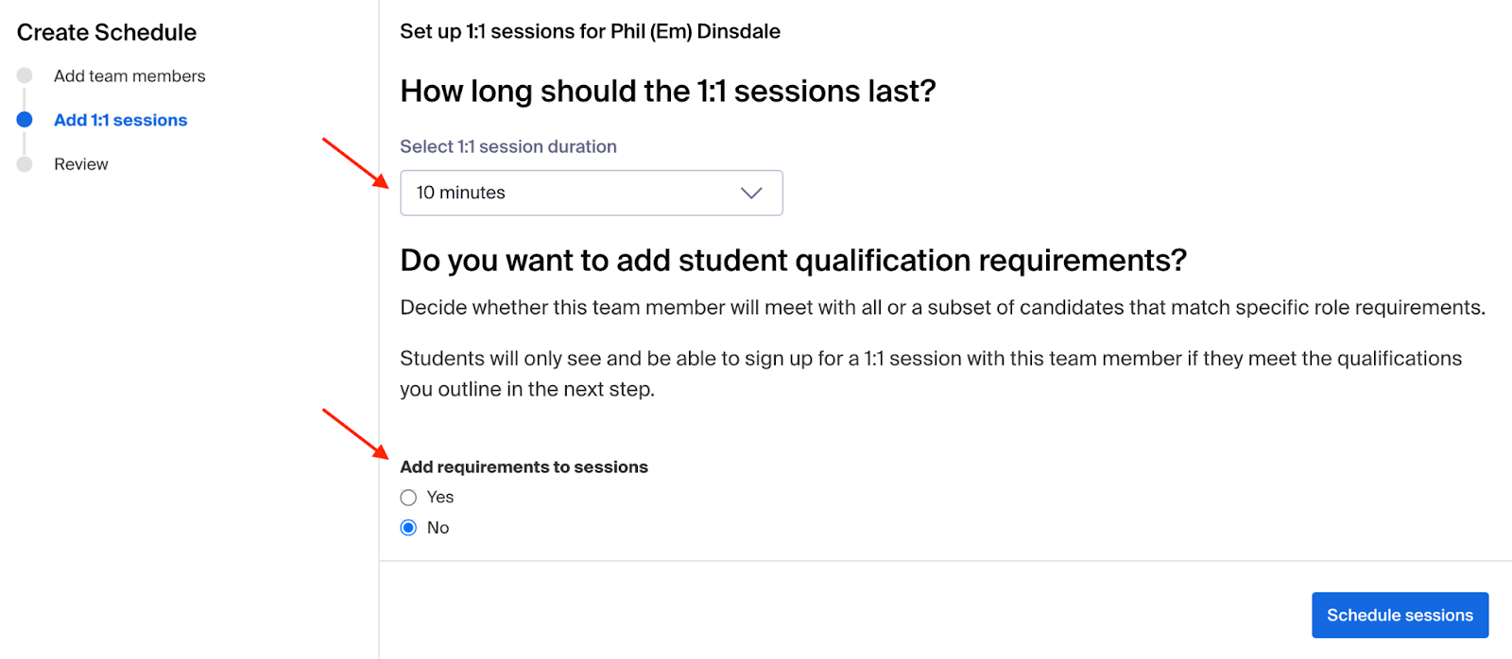Select the No radio button for requirements
This screenshot has height=659, width=1512.
tap(408, 528)
